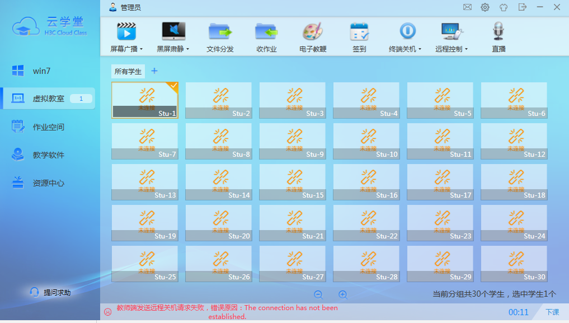Screen dimensions: 569x323
Task: Collect homework with 收作业 icon
Action: 266,31
